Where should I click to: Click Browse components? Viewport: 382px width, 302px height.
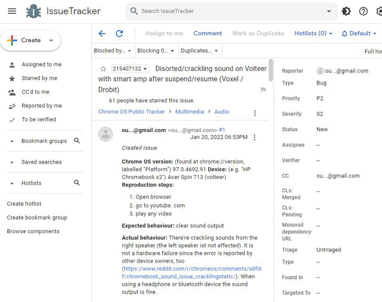pyautogui.click(x=33, y=231)
